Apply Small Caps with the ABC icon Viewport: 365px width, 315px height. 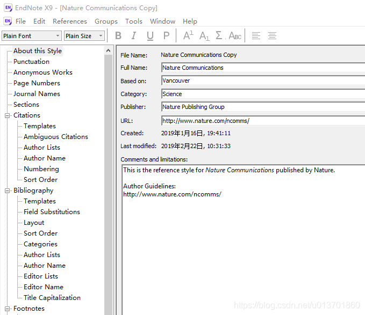tap(235, 36)
